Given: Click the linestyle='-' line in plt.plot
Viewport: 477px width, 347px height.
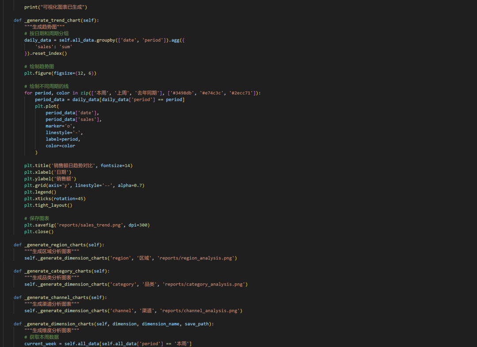Looking at the screenshot, I should tap(64, 133).
